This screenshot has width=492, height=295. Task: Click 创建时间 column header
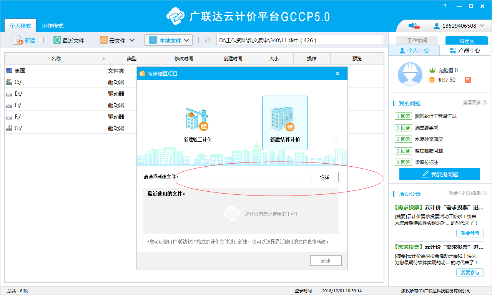click(x=233, y=58)
